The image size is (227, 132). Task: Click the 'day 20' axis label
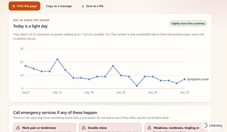121,92
